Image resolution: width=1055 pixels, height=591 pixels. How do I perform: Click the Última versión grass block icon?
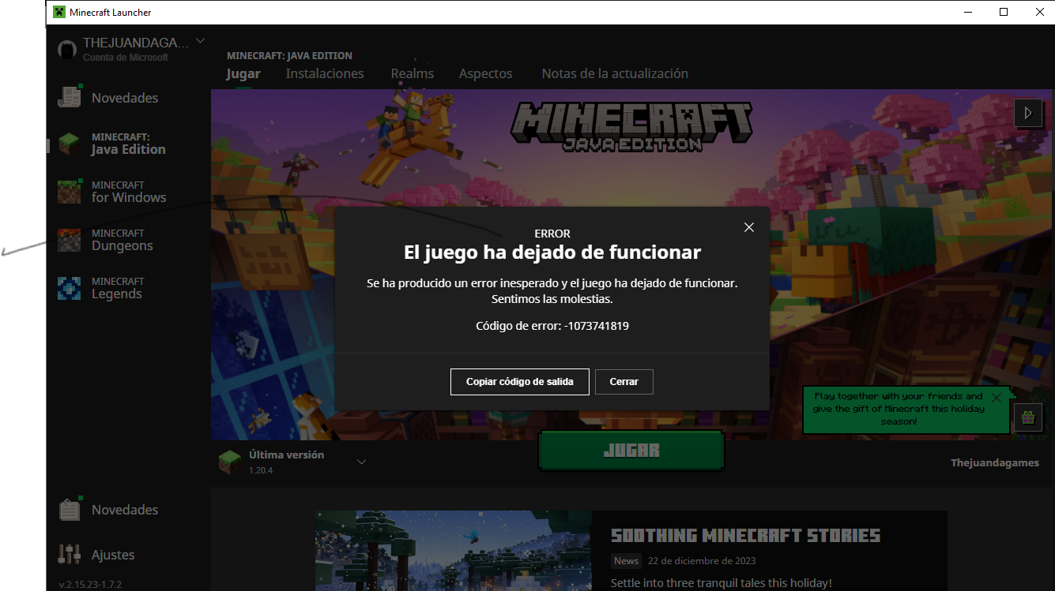[229, 462]
